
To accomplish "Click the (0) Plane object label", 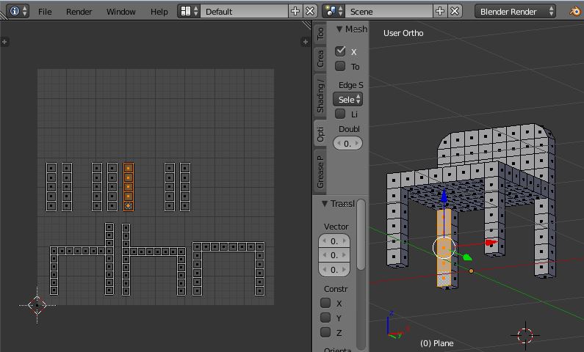I will point(437,343).
